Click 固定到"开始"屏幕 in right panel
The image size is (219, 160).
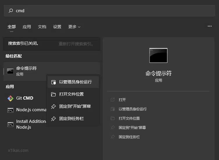tap(132, 127)
